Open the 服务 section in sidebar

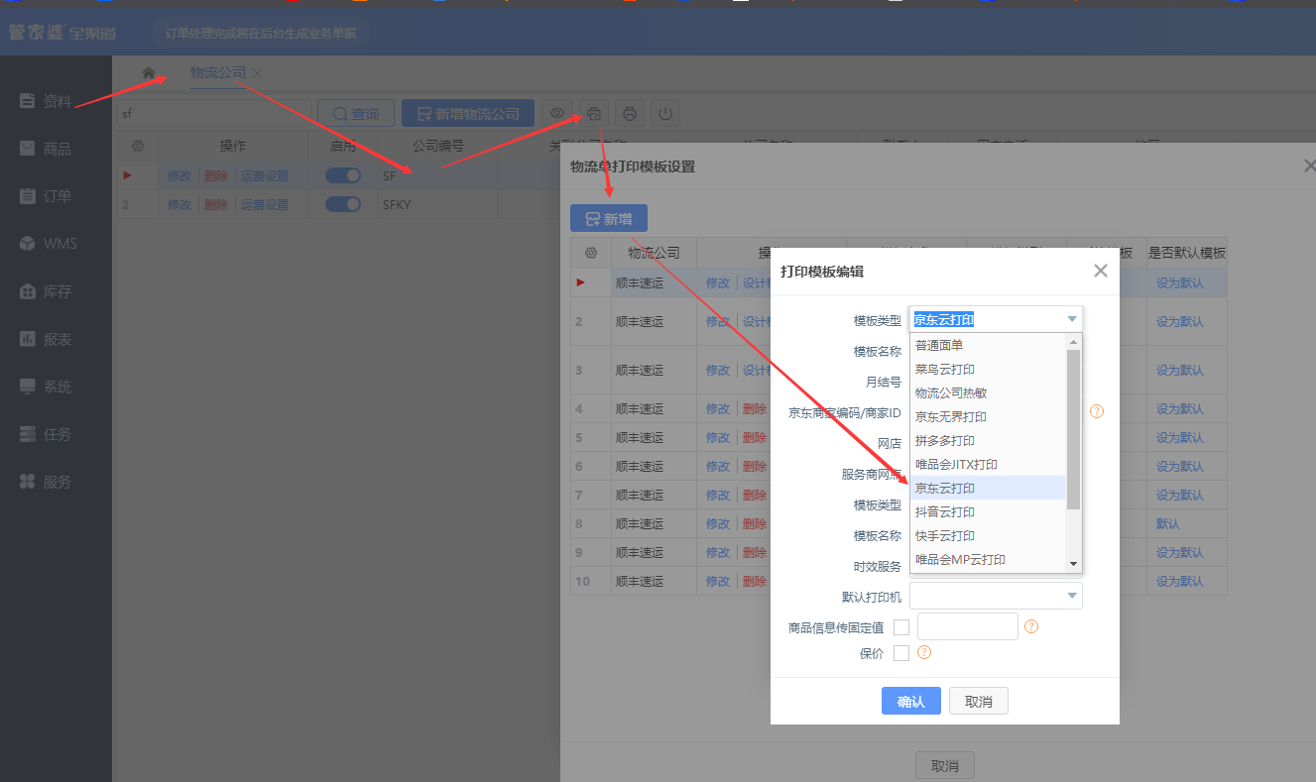(46, 482)
